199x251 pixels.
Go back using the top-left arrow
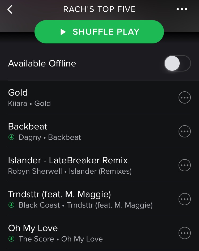coord(10,10)
